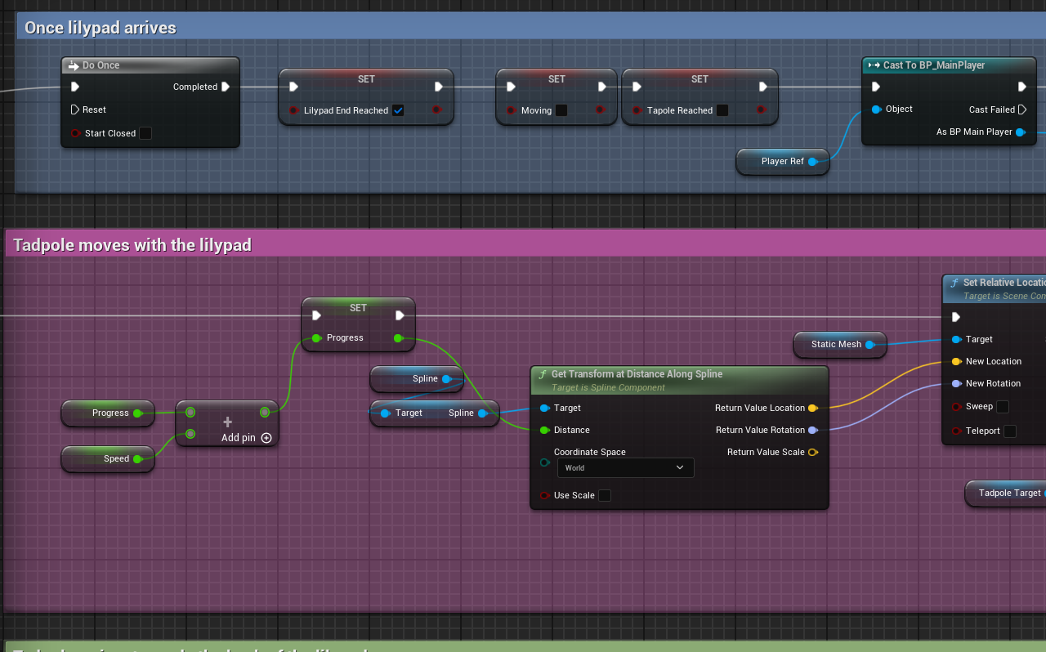1046x652 pixels.
Task: Click the Player Ref output pin
Action: coord(812,162)
